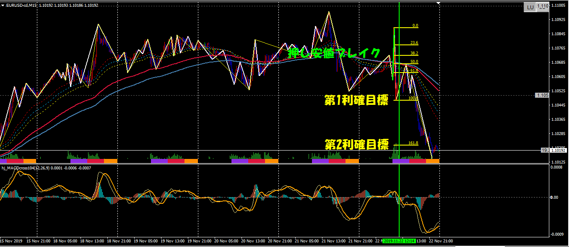
Task: Click the Fibonacci 50.0 level label
Action: tap(414, 62)
